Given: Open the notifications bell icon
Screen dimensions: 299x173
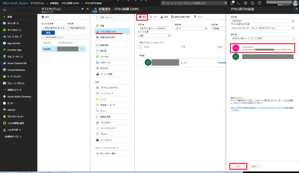Looking at the screenshot, I should click(232, 3).
